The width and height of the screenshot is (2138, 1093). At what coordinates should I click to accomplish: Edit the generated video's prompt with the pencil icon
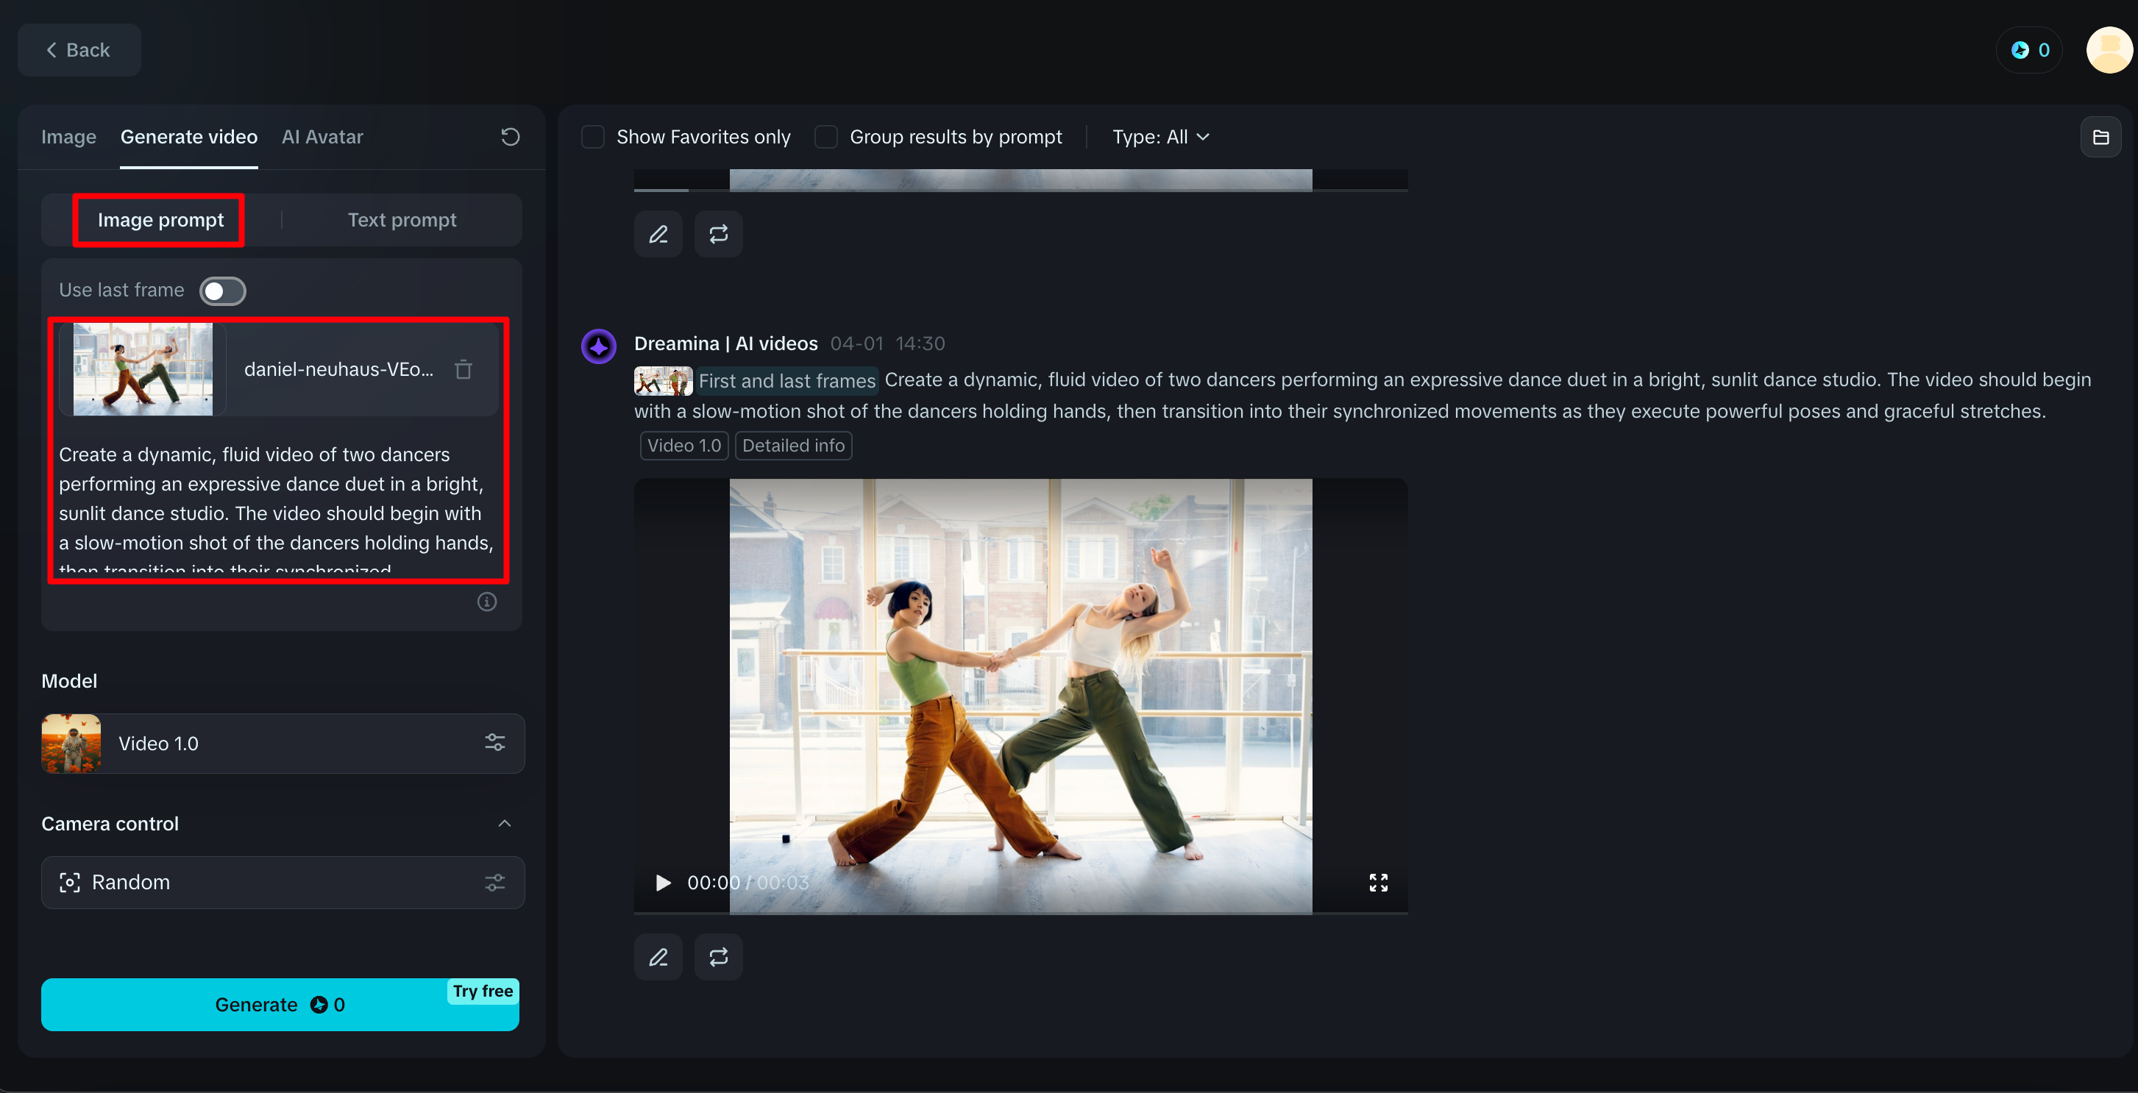tap(657, 957)
